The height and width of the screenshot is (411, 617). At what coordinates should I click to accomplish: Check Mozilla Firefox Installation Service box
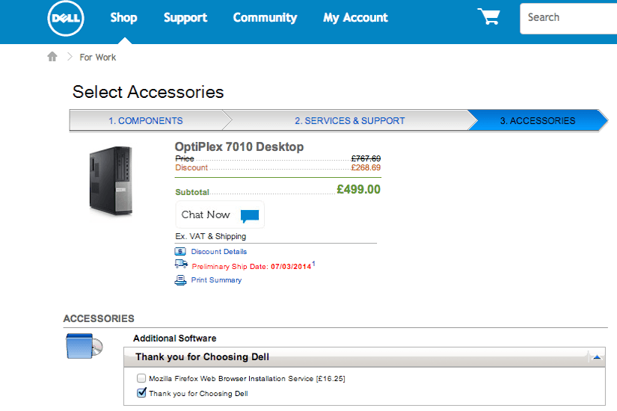click(x=141, y=378)
